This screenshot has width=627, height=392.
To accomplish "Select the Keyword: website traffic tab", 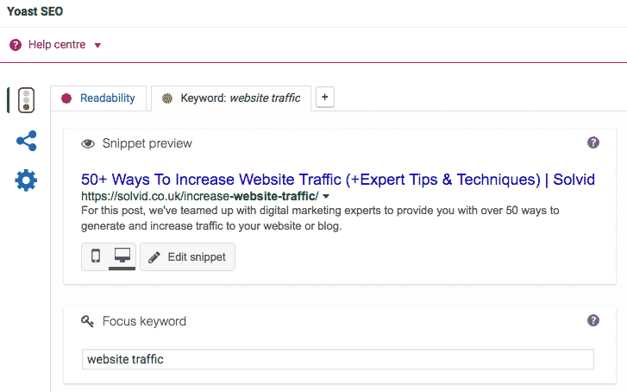I will [231, 98].
